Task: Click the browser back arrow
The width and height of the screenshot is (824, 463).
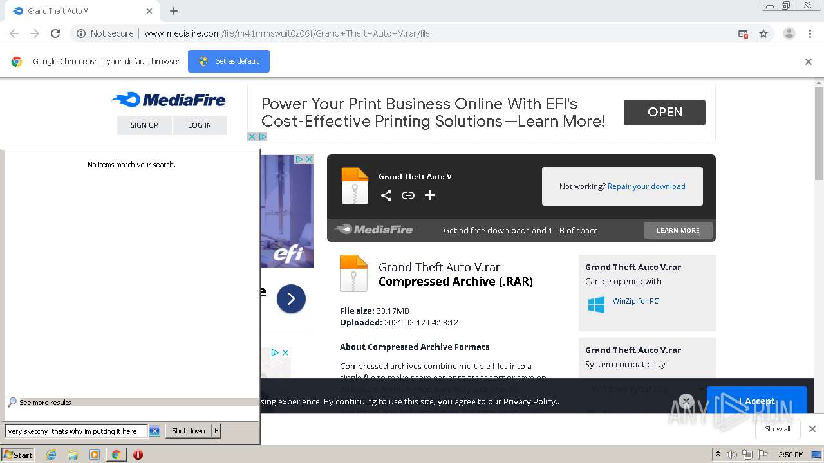Action: (14, 33)
